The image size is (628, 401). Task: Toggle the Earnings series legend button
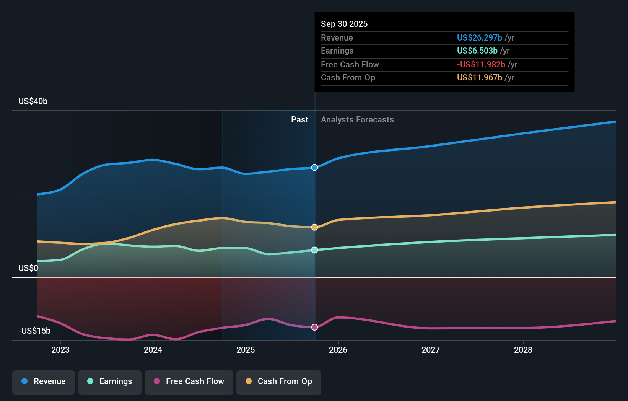[x=110, y=382]
